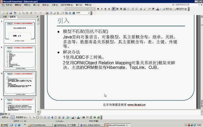This screenshot has width=203, height=127.
Task: Open the font name dropdown
Action: pos(87,9)
